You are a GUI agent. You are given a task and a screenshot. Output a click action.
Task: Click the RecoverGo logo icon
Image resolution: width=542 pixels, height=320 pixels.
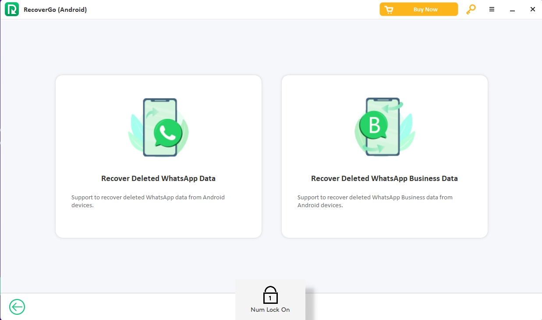point(12,9)
